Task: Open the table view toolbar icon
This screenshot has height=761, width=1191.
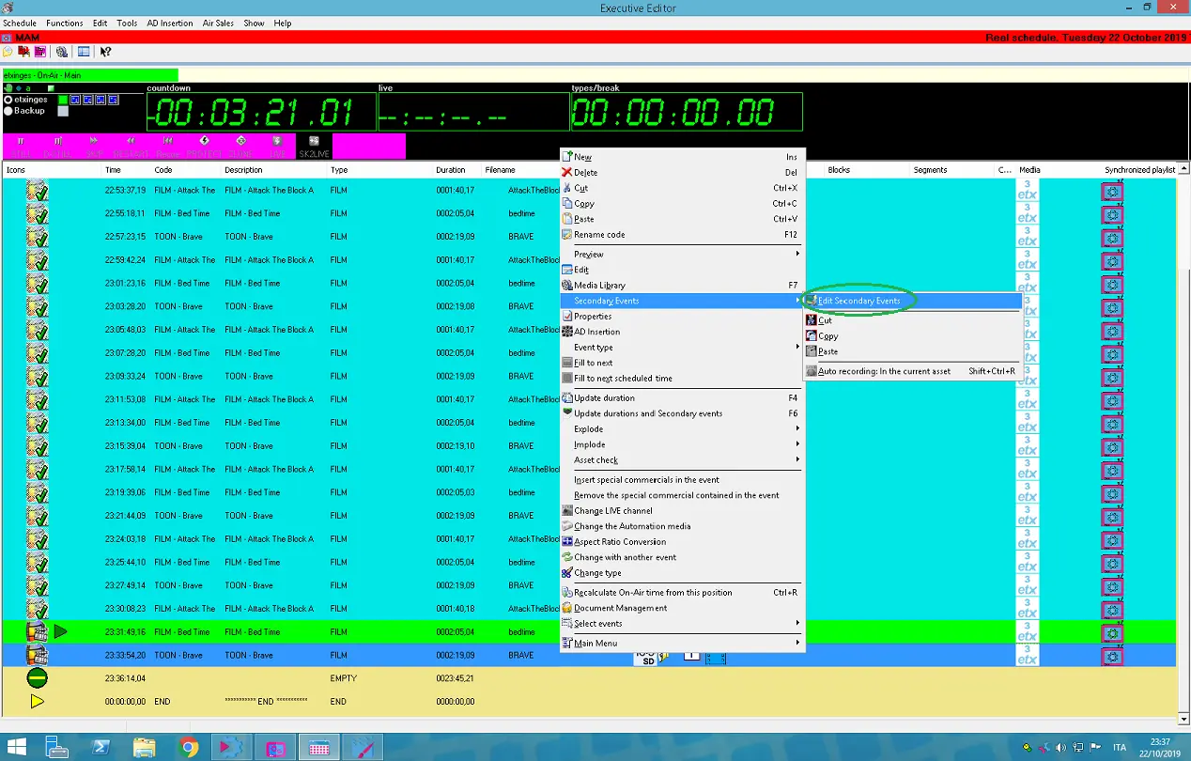Action: coord(84,52)
